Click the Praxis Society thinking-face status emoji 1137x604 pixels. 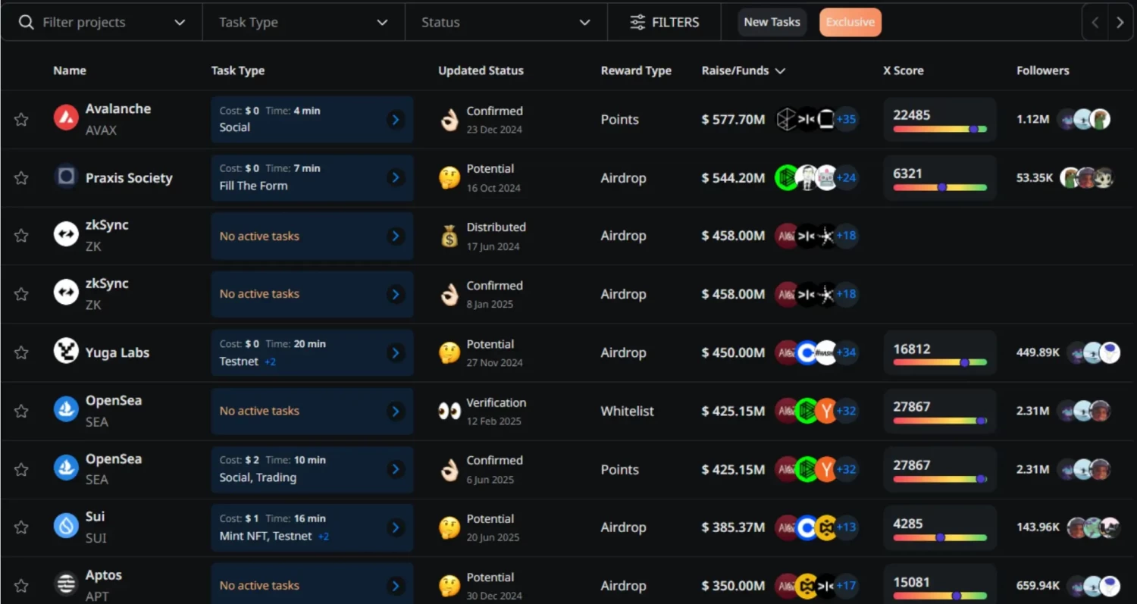(x=449, y=178)
